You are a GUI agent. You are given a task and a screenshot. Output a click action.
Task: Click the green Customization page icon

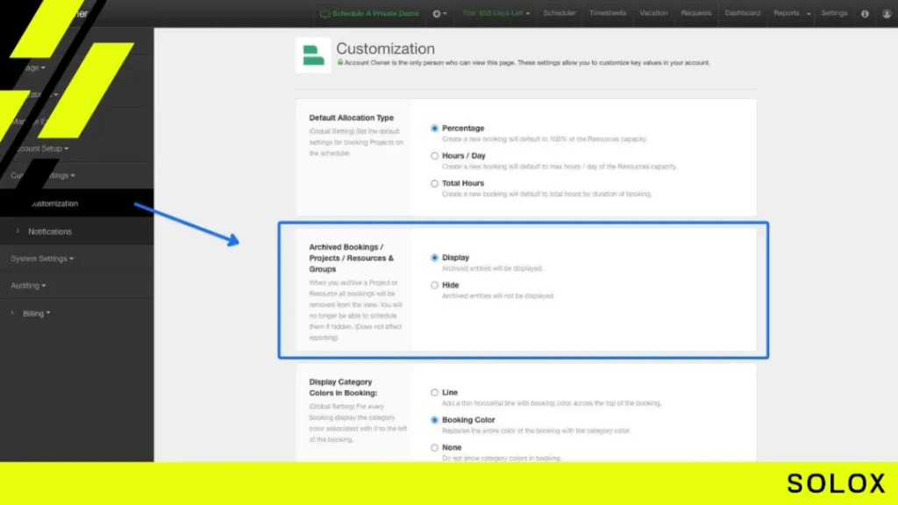tap(313, 55)
